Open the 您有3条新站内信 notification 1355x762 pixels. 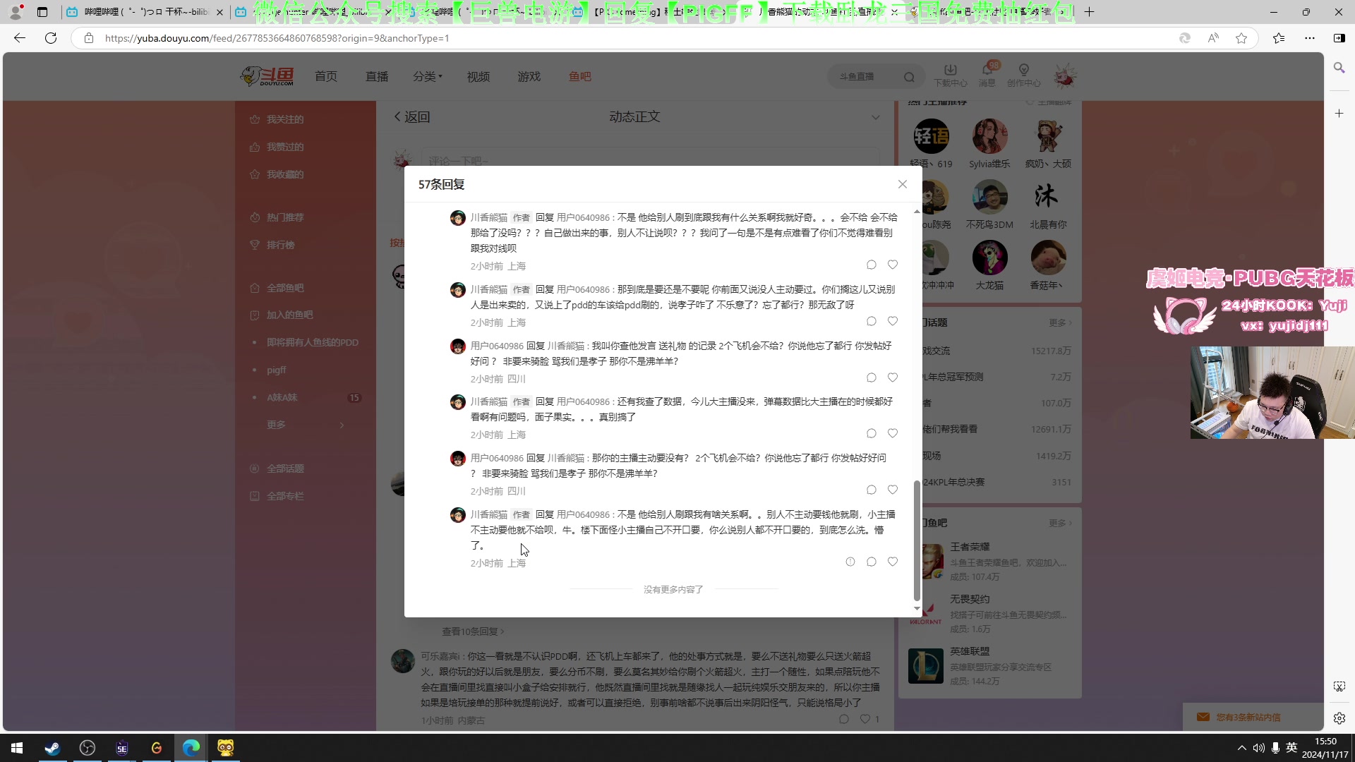tap(1248, 717)
